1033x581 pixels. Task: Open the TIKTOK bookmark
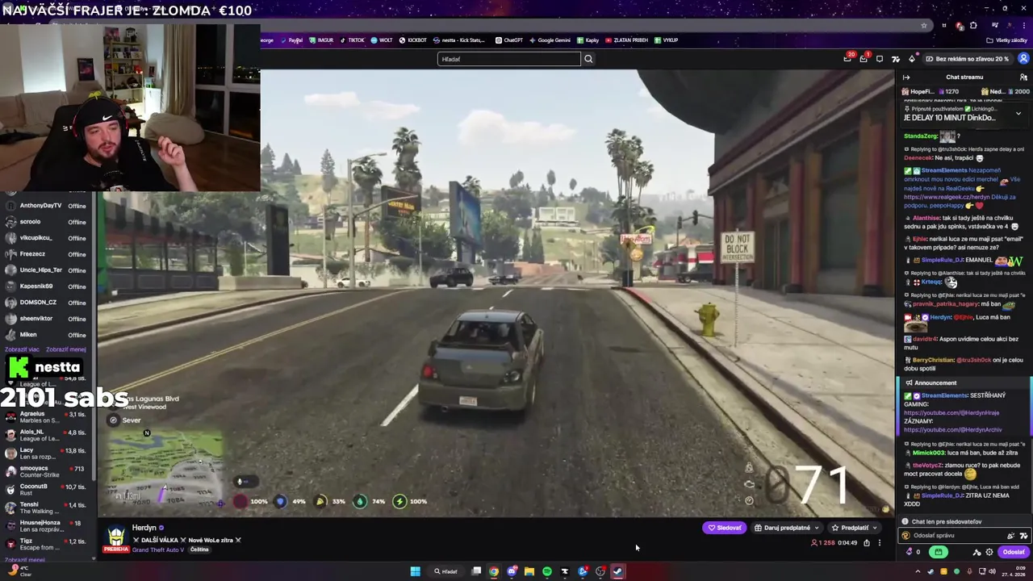pyautogui.click(x=352, y=40)
